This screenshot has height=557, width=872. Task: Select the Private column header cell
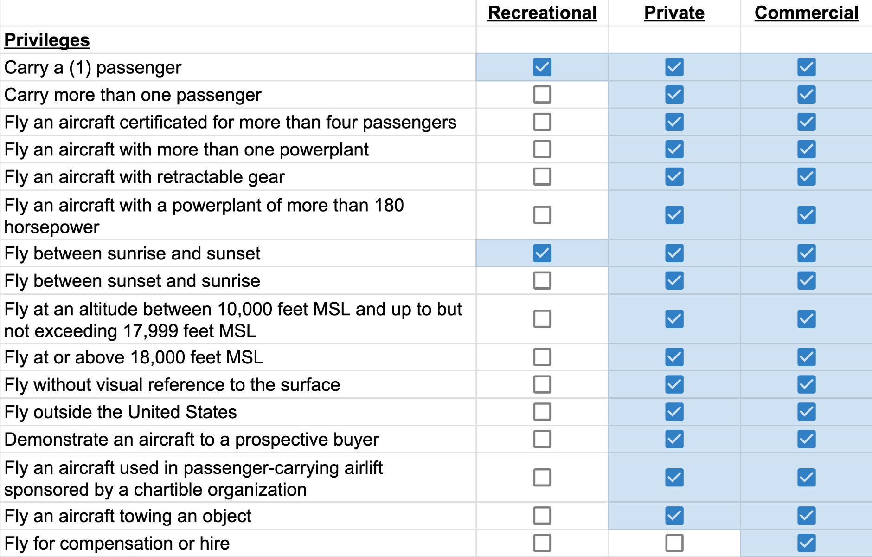674,13
